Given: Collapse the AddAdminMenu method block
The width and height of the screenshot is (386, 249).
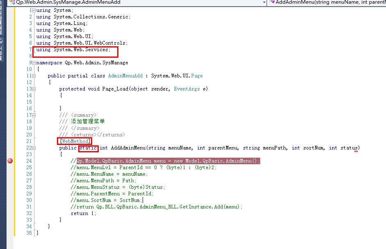Looking at the screenshot, I should click(34, 148).
